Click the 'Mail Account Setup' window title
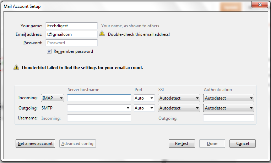Image resolution: width=271 pixels, height=163 pixels. click(22, 6)
